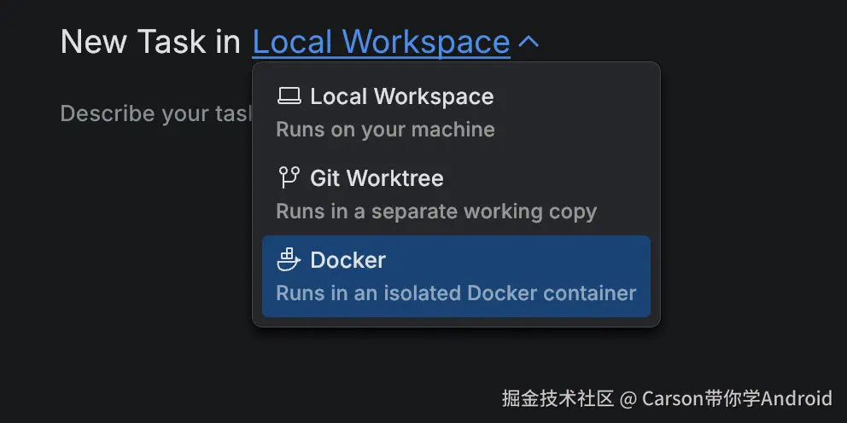Select the Local Workspace menu option
This screenshot has width=847, height=423.
(457, 113)
